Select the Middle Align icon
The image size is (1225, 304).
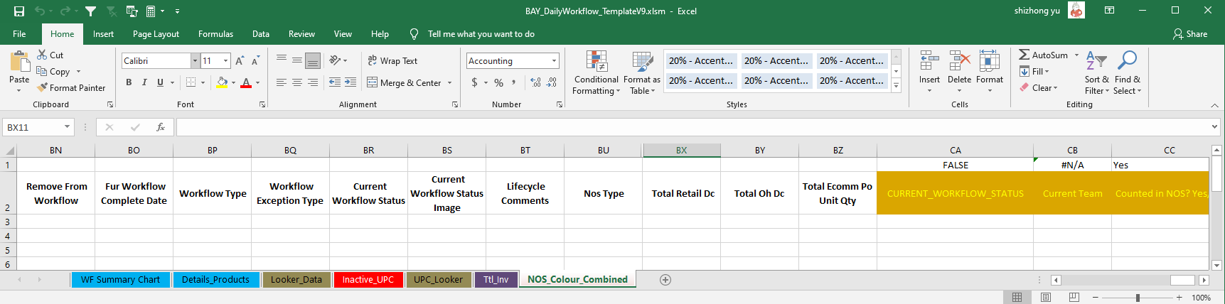[297, 60]
